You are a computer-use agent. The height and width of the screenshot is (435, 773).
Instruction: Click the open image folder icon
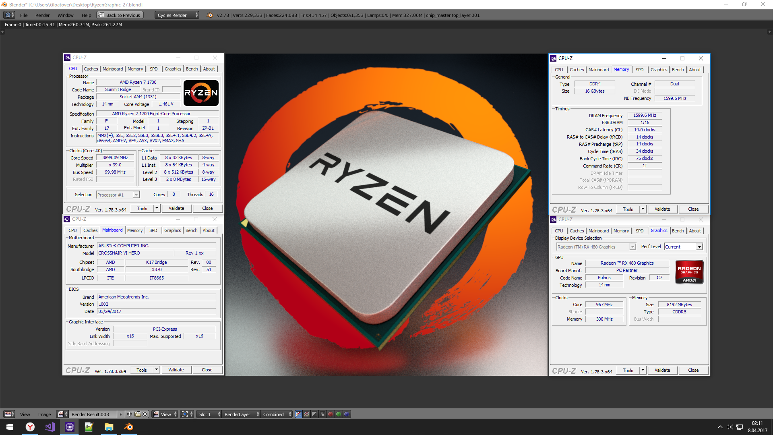137,414
